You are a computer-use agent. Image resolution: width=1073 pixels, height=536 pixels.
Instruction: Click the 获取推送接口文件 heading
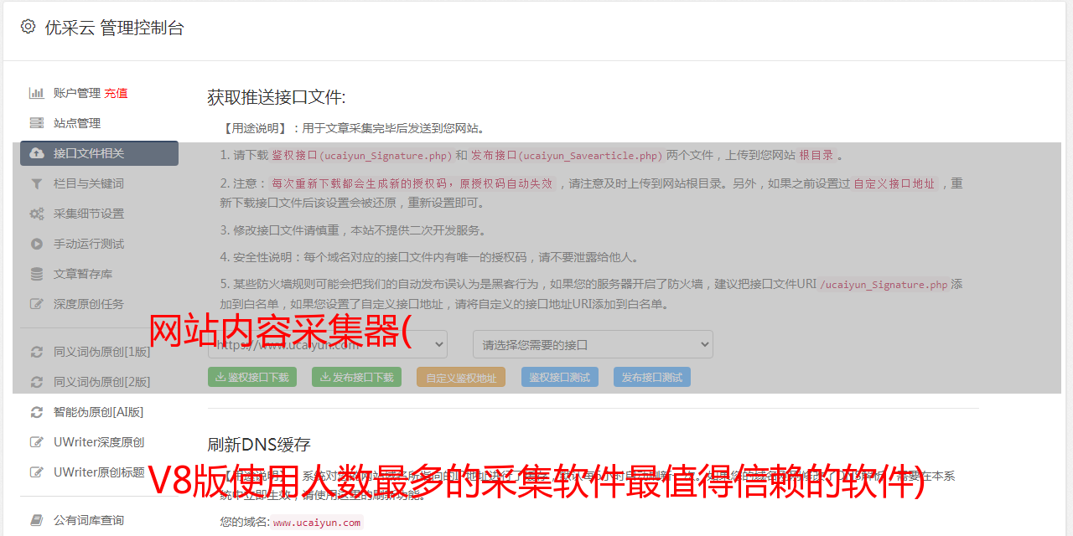(x=277, y=97)
